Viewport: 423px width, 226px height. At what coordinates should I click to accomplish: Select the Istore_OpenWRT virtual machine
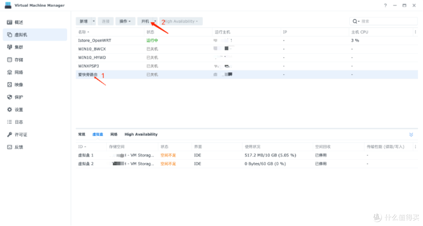(247, 41)
